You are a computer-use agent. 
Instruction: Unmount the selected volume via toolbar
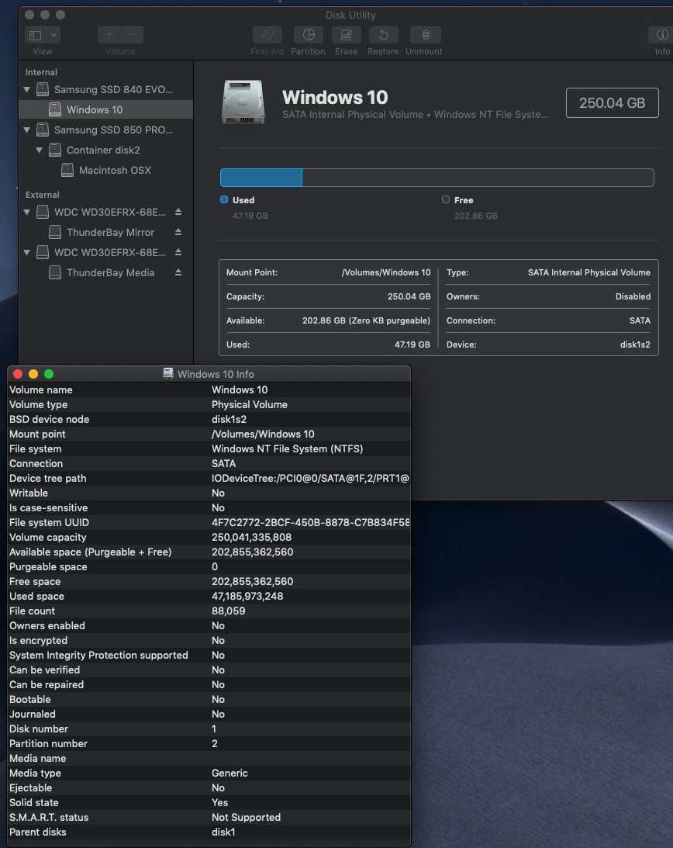coord(426,35)
